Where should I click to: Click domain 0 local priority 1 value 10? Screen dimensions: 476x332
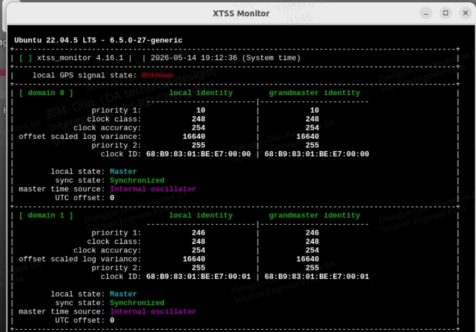point(200,110)
